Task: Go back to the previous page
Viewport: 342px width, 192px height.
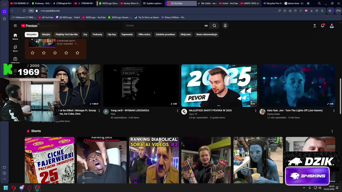Action: click(12, 11)
